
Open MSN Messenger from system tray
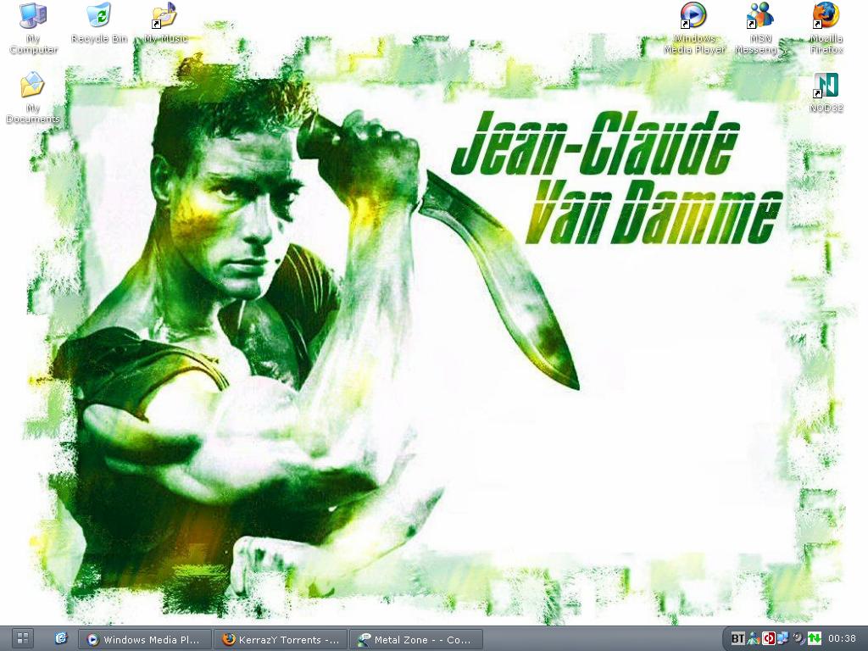(754, 639)
